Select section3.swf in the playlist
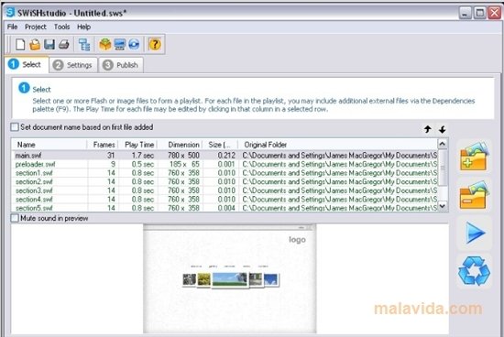The image size is (504, 337). tap(225, 190)
